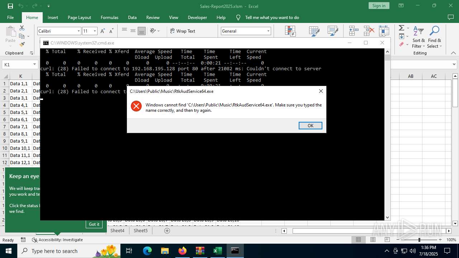Select the Developer tab
Screen dimensions: 459x258
tap(197, 17)
